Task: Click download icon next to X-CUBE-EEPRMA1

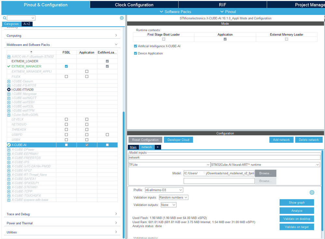Action: pyautogui.click(x=9, y=154)
